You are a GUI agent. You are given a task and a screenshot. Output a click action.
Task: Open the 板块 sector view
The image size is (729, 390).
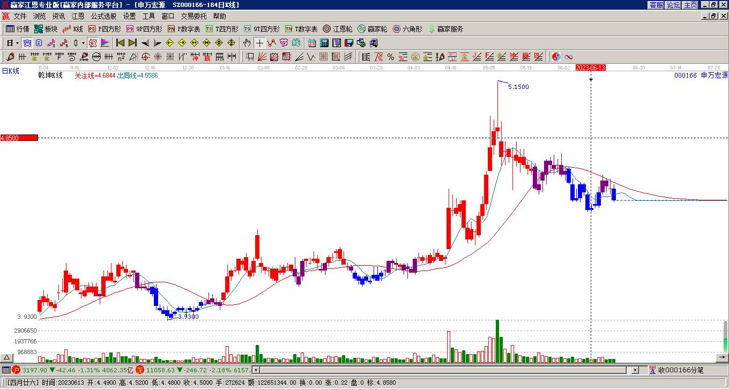(46, 29)
